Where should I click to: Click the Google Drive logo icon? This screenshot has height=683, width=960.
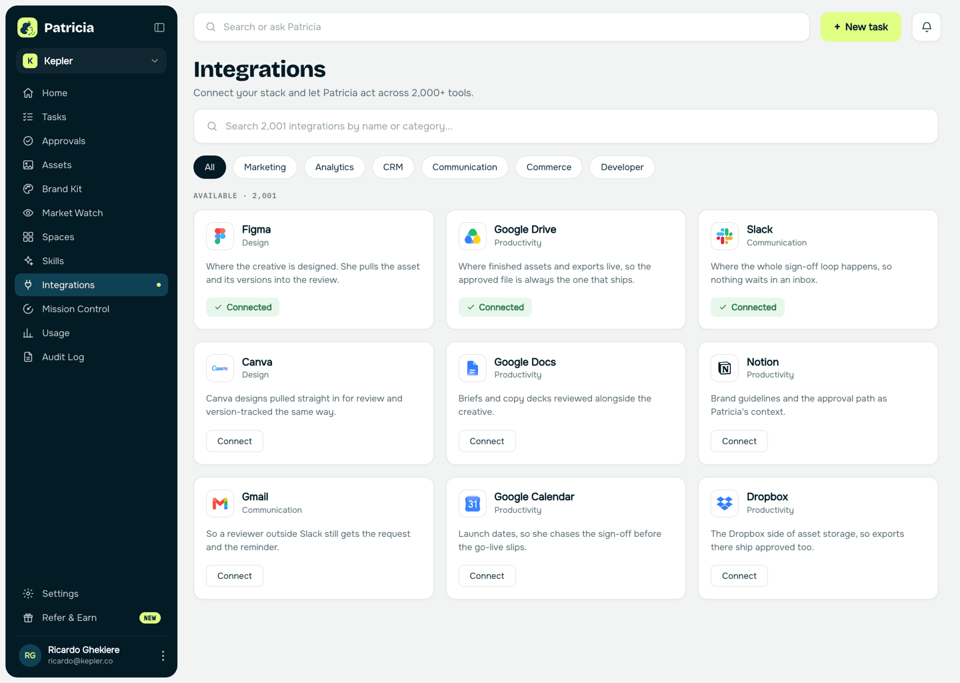(x=473, y=236)
